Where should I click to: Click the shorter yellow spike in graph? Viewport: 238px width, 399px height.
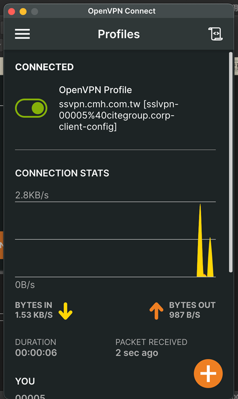[x=210, y=257]
